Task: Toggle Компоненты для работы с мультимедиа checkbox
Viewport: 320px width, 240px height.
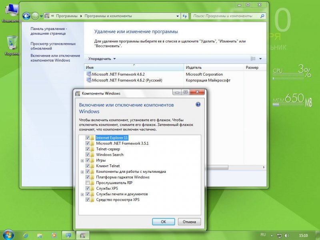Action: 88,172
